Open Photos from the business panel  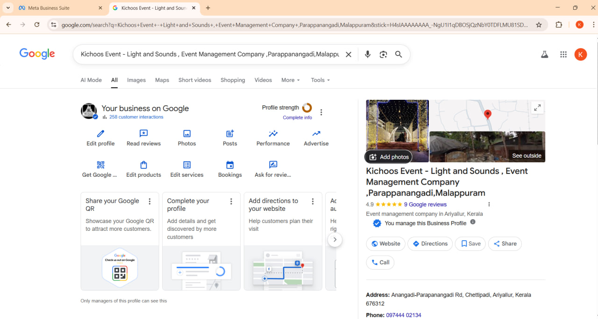[x=186, y=134]
